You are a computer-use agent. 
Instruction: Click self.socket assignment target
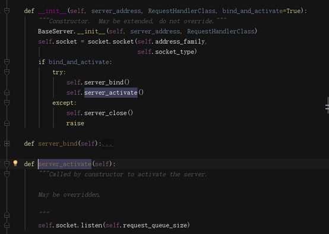click(57, 41)
